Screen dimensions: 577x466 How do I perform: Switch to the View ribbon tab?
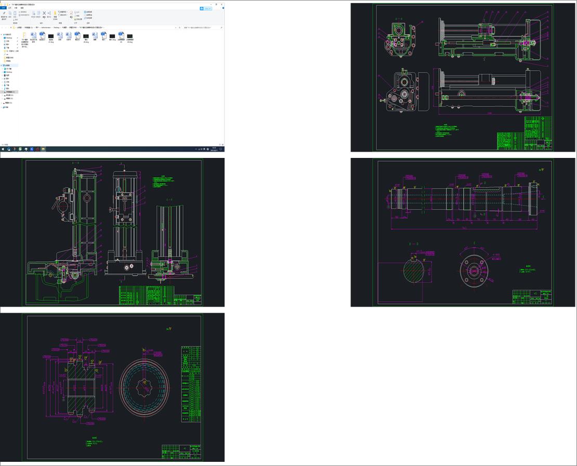click(x=22, y=8)
